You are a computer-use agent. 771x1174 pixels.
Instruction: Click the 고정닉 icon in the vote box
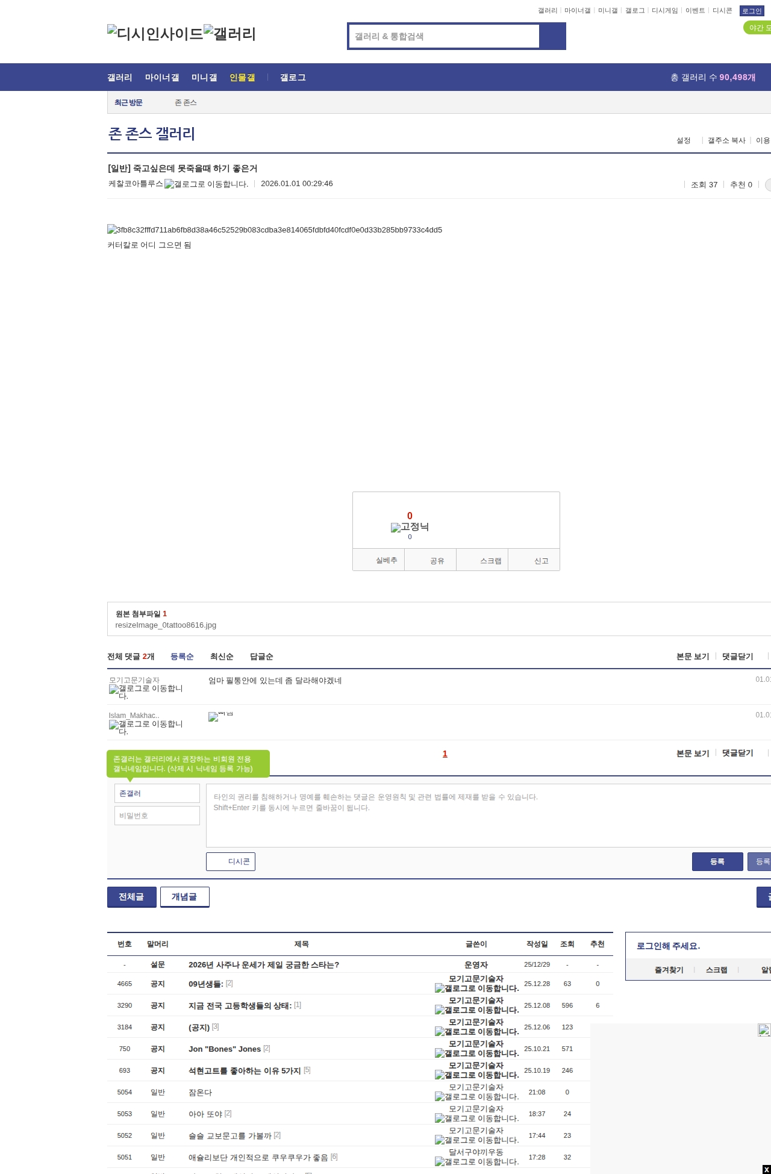pos(410,527)
